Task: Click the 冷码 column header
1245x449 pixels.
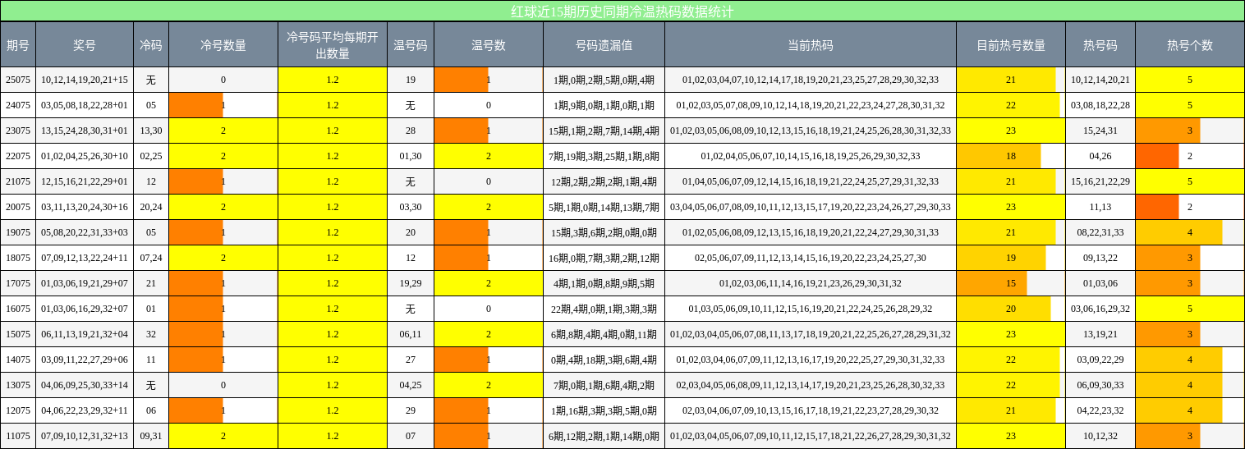Action: tap(151, 45)
